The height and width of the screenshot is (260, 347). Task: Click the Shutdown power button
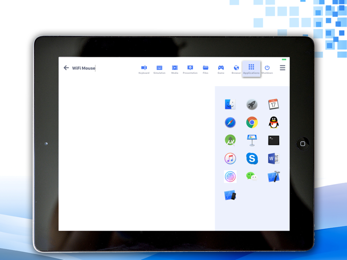[267, 69]
